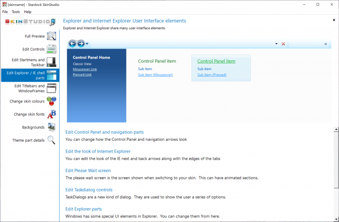This screenshot has width=339, height=222.
Task: Open Edit Taskdialog controls
Action: click(89, 189)
